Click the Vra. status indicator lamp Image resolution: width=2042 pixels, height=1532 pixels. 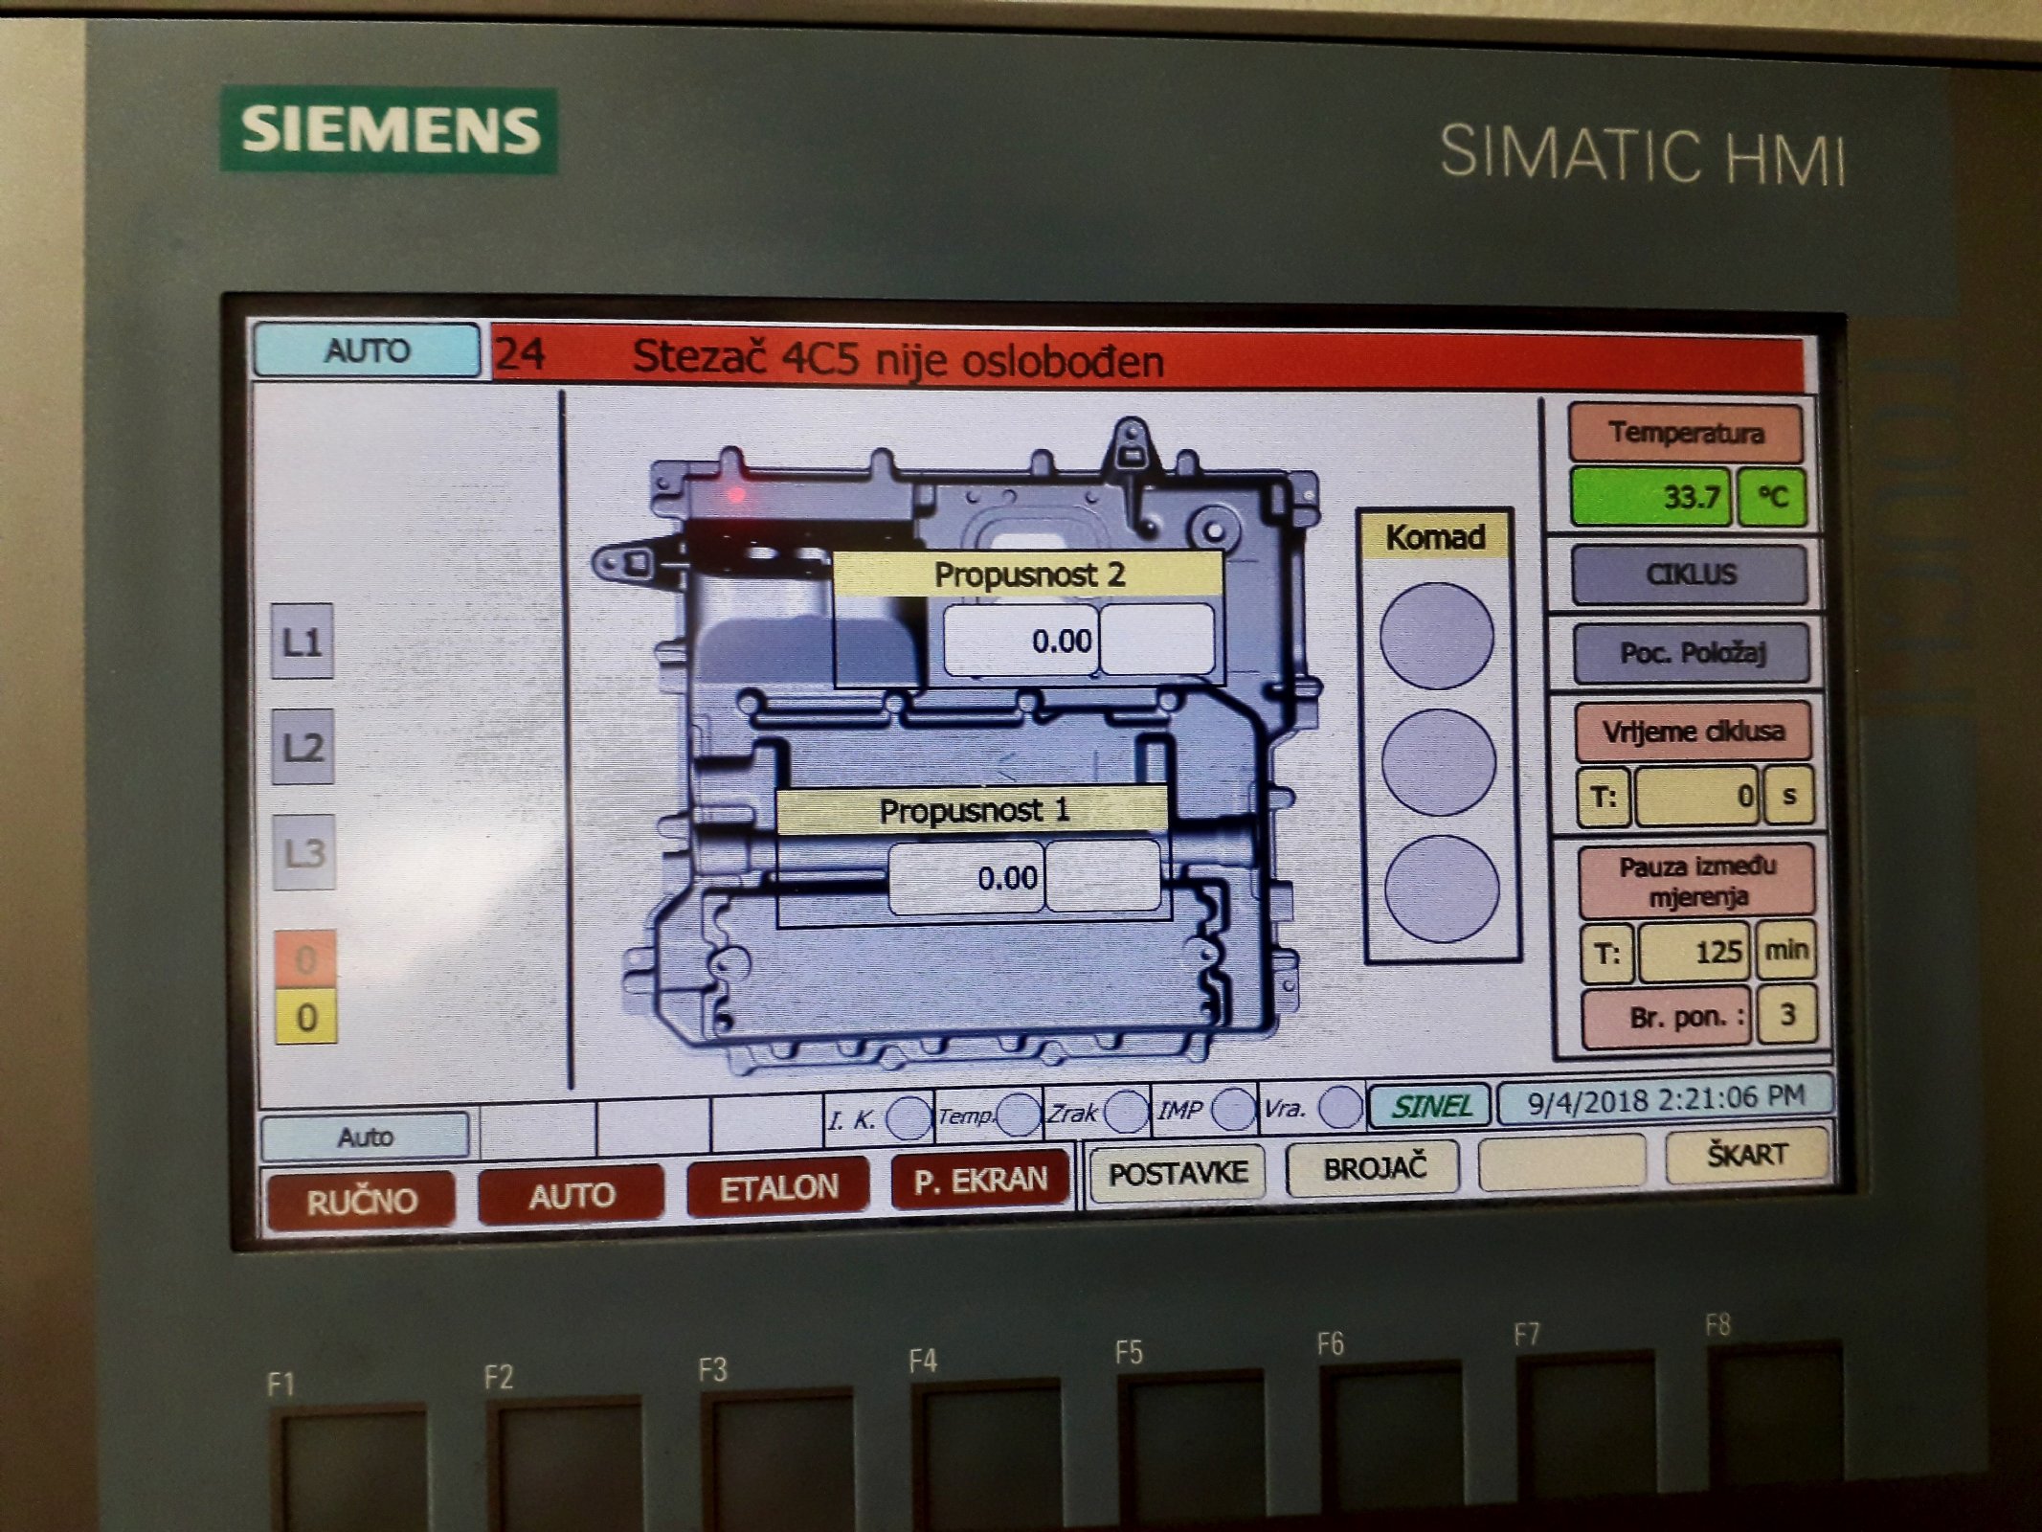(x=1340, y=1106)
